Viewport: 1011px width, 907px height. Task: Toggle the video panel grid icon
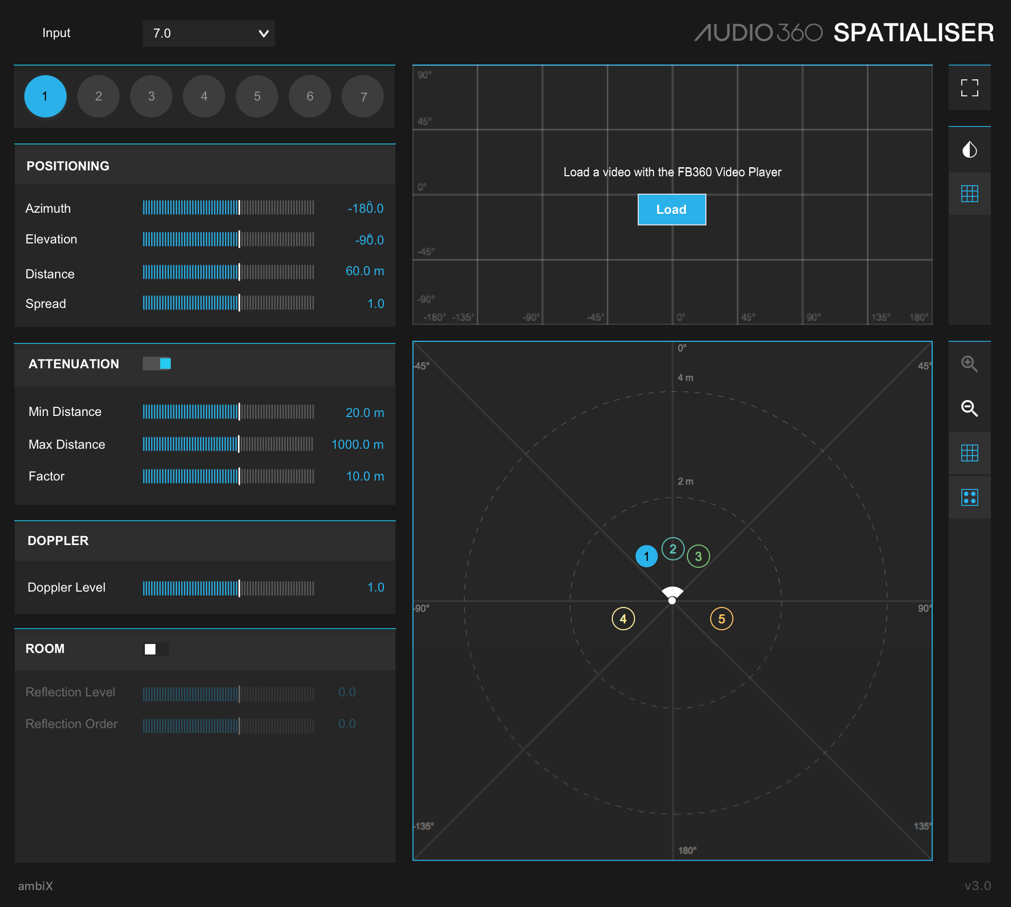click(969, 194)
